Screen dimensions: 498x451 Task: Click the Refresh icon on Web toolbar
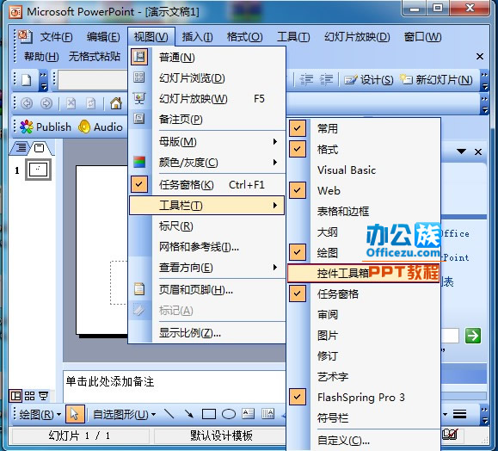91,103
